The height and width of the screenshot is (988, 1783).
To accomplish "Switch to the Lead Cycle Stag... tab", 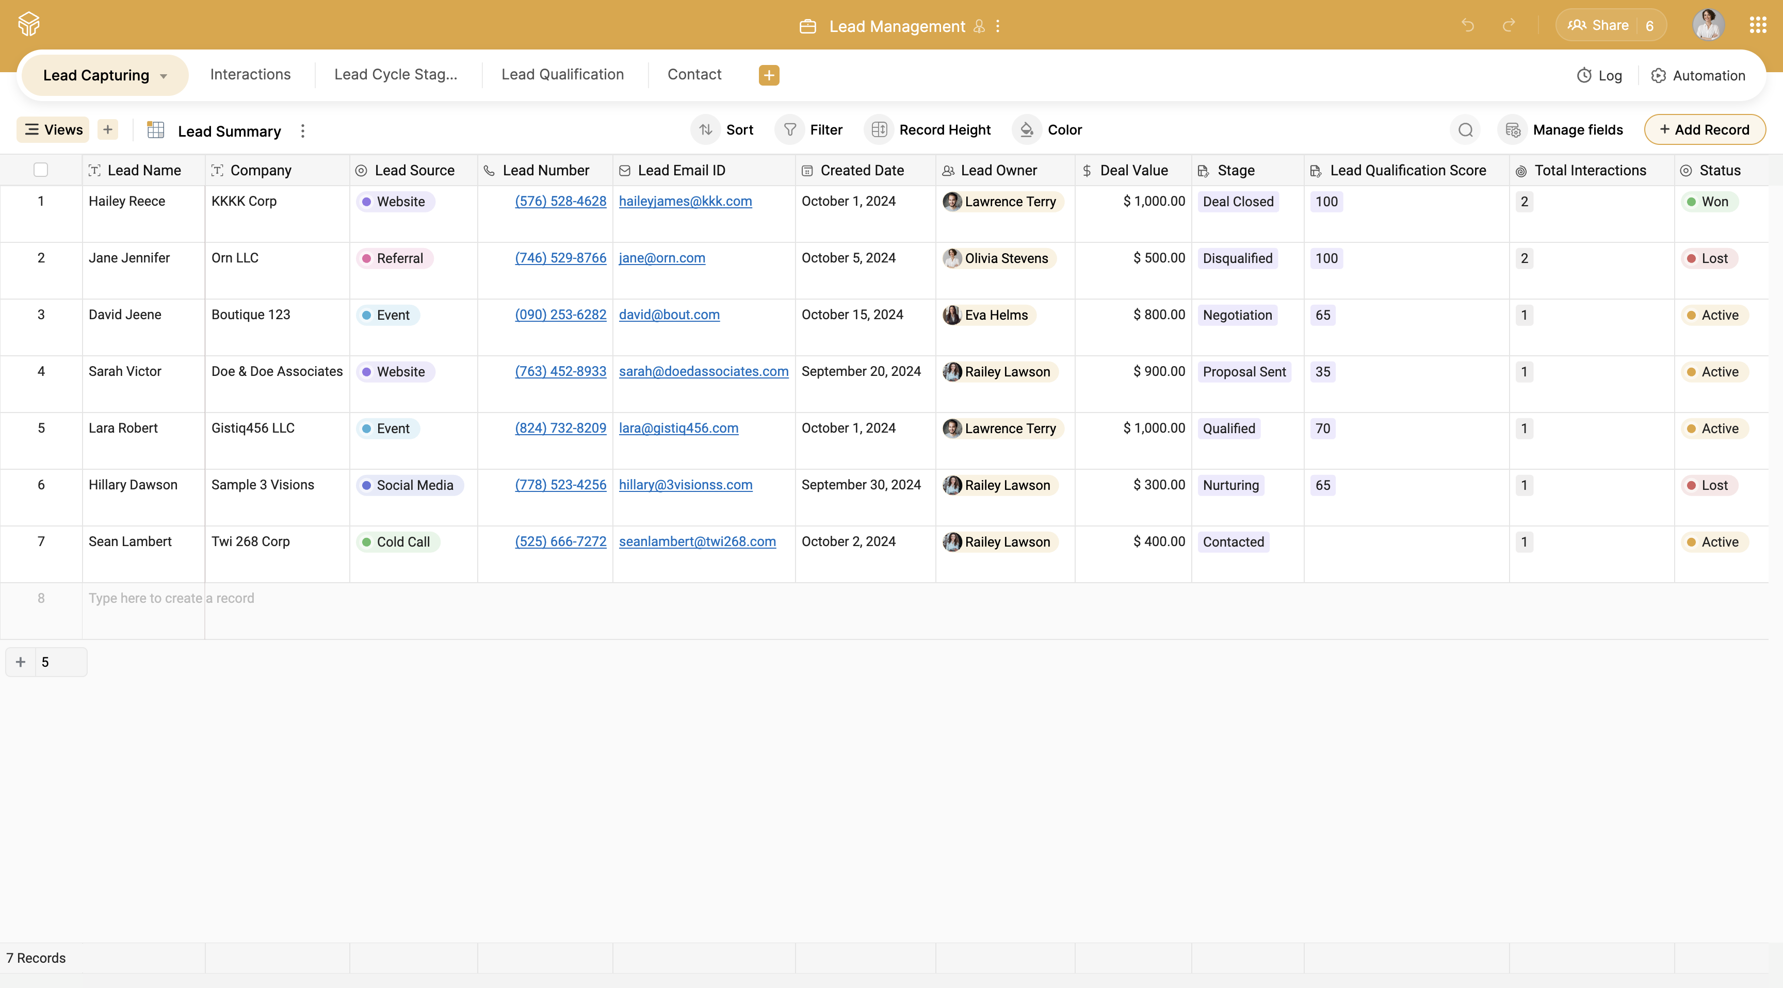I will point(396,75).
